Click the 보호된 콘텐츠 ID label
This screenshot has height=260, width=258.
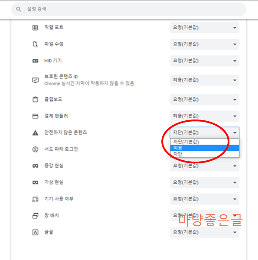(x=61, y=76)
